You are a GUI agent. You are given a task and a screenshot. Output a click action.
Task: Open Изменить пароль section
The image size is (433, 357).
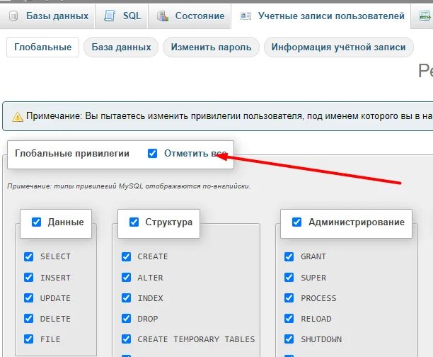[211, 47]
